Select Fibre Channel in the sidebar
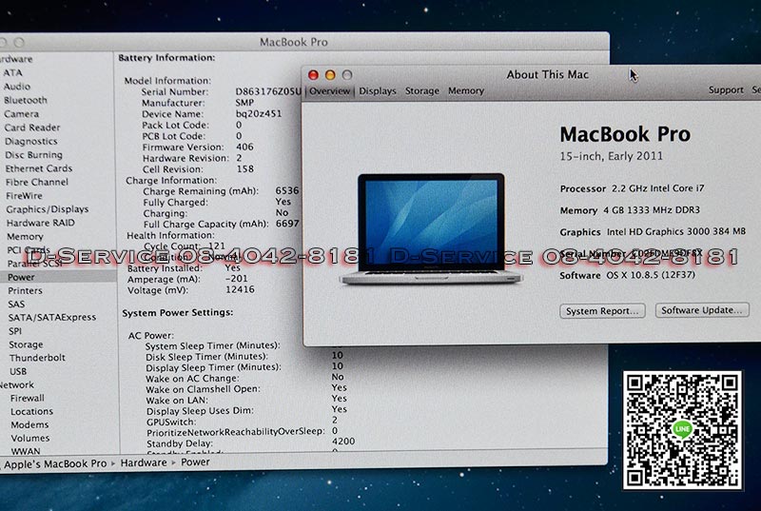Viewport: 761px width, 511px height. click(x=37, y=182)
